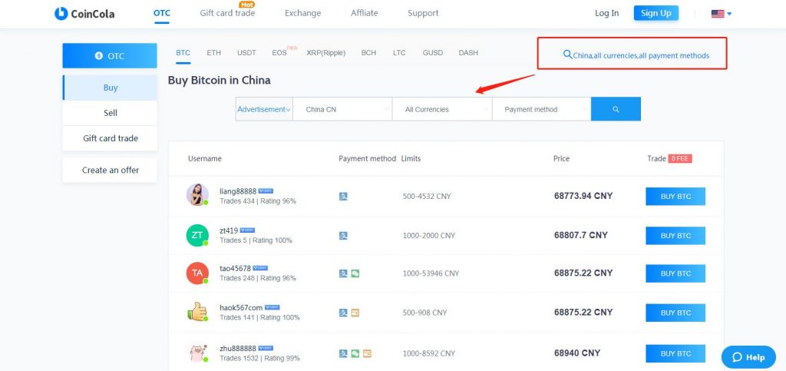The width and height of the screenshot is (786, 371).
Task: Switch to the OTC top navigation tab
Action: [x=162, y=13]
